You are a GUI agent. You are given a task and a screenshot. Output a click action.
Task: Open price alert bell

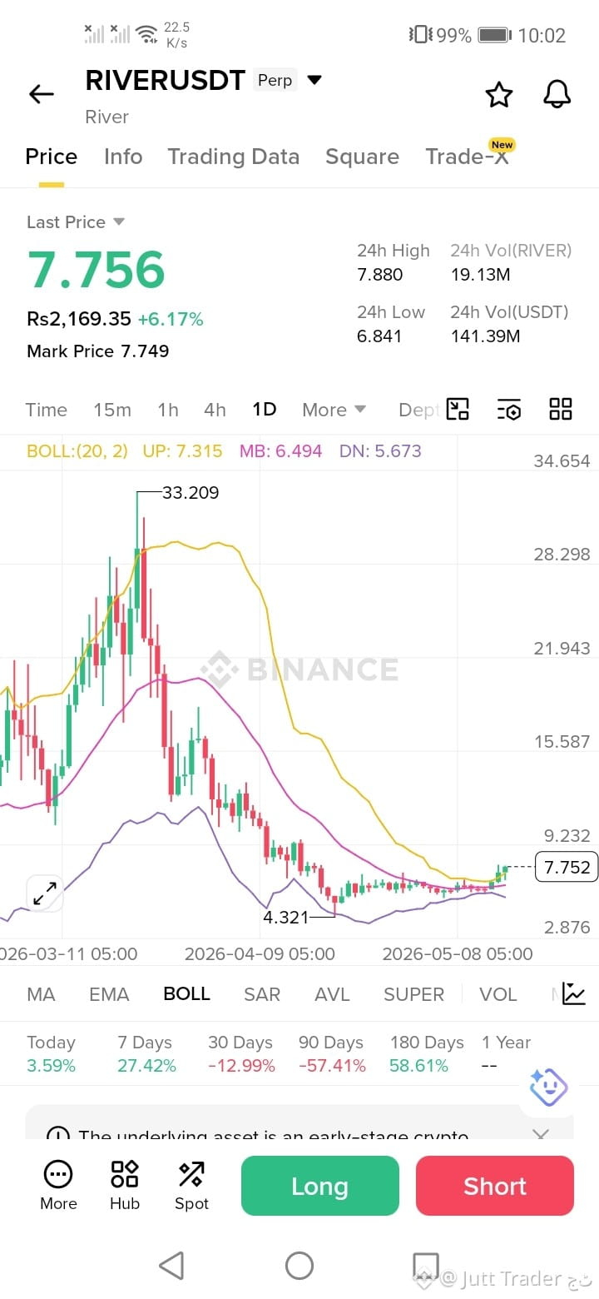coord(557,94)
